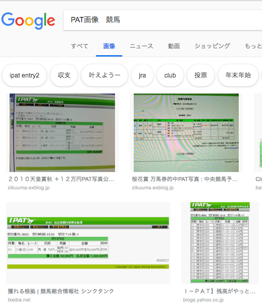Select the 画像 tab
This screenshot has height=307, width=262.
109,46
